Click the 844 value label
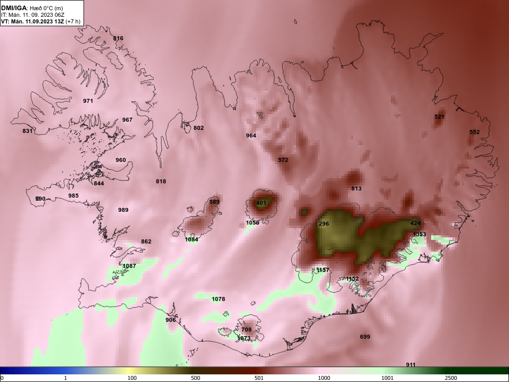509x382 pixels. tap(99, 183)
